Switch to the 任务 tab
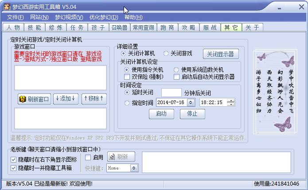This screenshot has width=308, height=190. pos(77,27)
